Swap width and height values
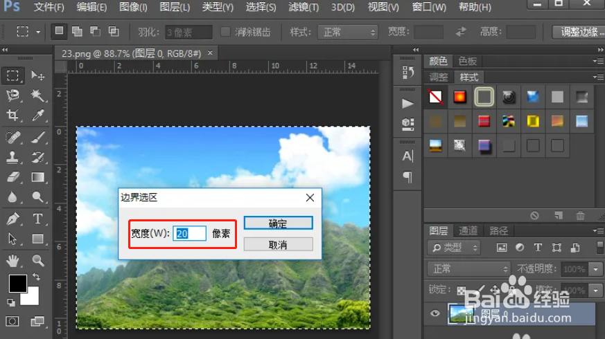This screenshot has width=605, height=339. click(461, 32)
